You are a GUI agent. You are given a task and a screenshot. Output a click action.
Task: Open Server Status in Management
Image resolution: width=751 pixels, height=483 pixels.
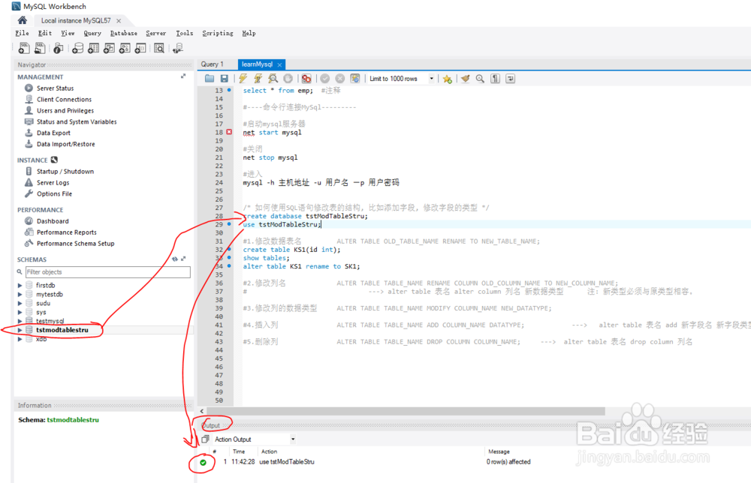coord(55,88)
